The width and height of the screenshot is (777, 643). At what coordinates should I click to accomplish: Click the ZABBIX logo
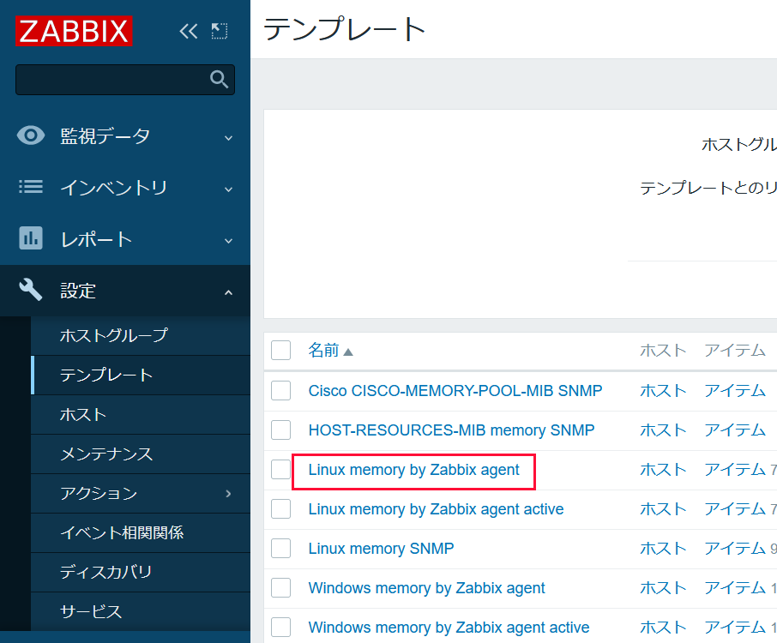coord(74,31)
